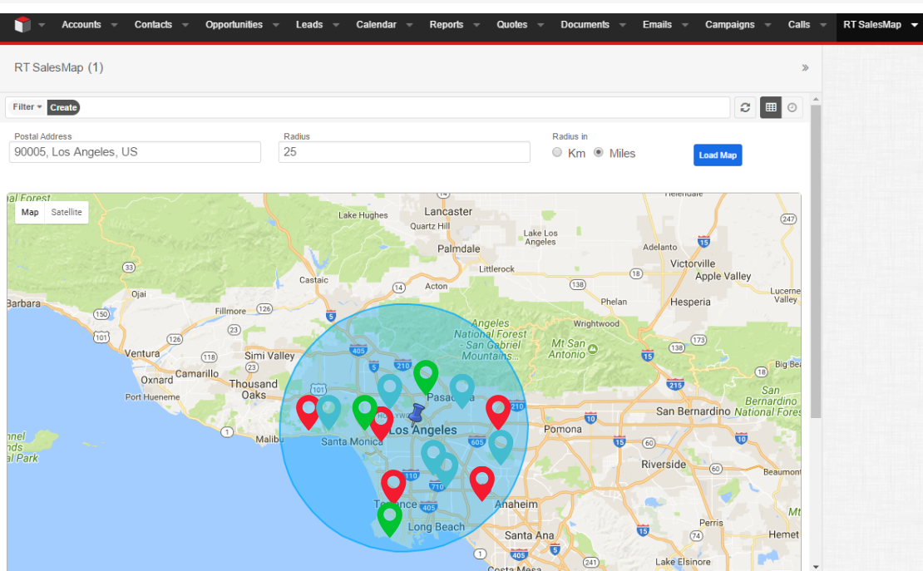Select green pin left of Los Angeles label
923x571 pixels.
364,412
